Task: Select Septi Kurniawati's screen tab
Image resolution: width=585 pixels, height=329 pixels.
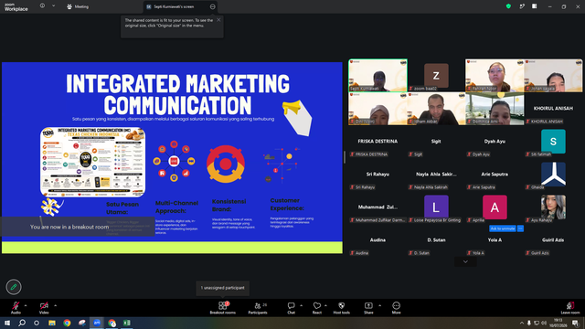Action: coord(175,6)
